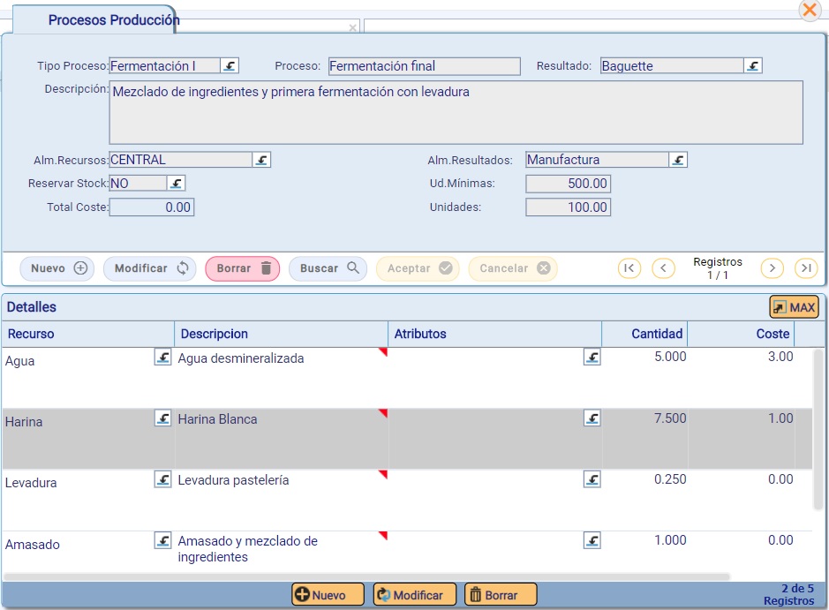Click the bottom Modificar button for details
Image resolution: width=829 pixels, height=610 pixels.
point(415,595)
